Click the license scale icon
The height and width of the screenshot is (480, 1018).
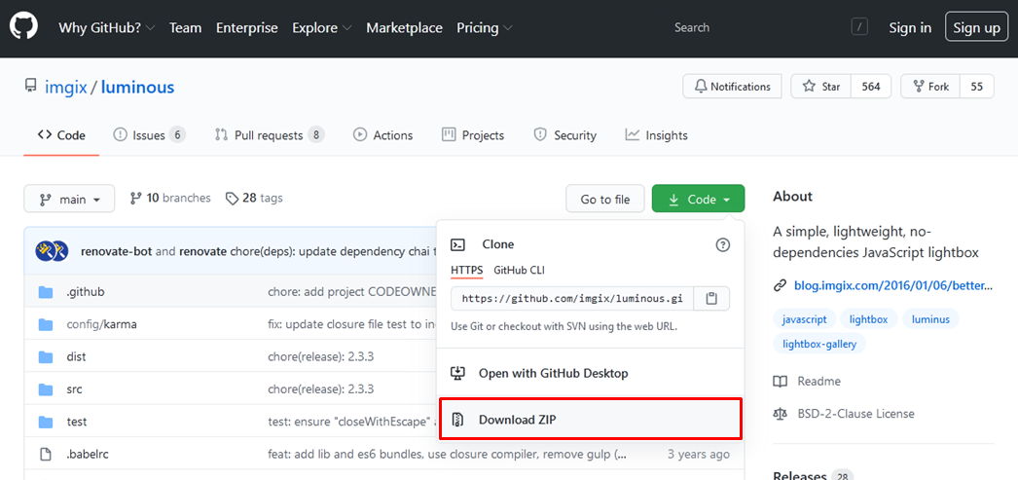(781, 414)
